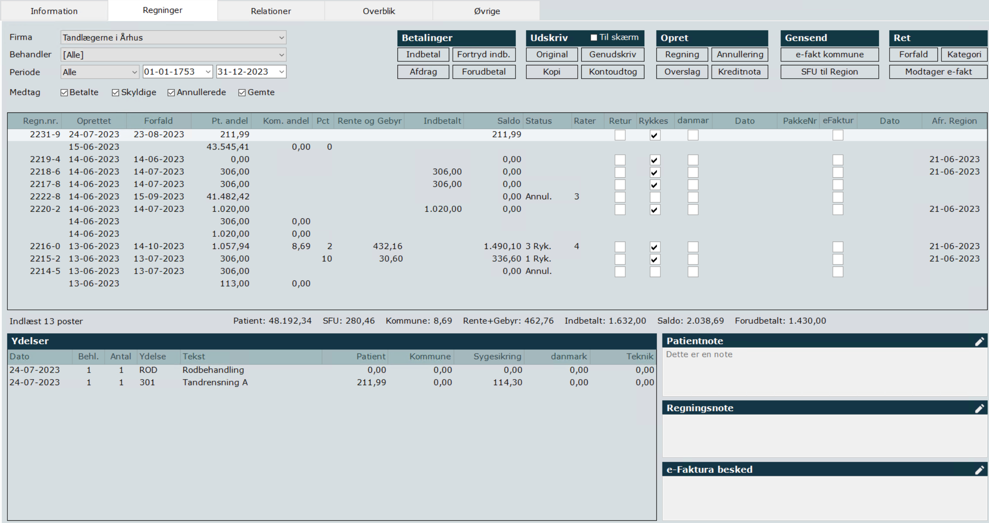The width and height of the screenshot is (989, 523).
Task: Tick danmark box for invoice 2215-2
Action: (x=693, y=259)
